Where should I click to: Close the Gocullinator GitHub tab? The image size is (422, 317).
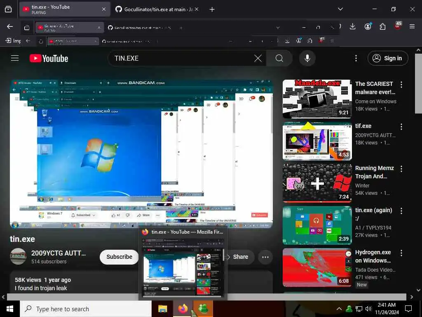coord(197,9)
